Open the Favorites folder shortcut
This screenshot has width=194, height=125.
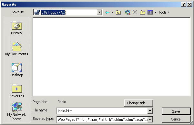coord(16,91)
